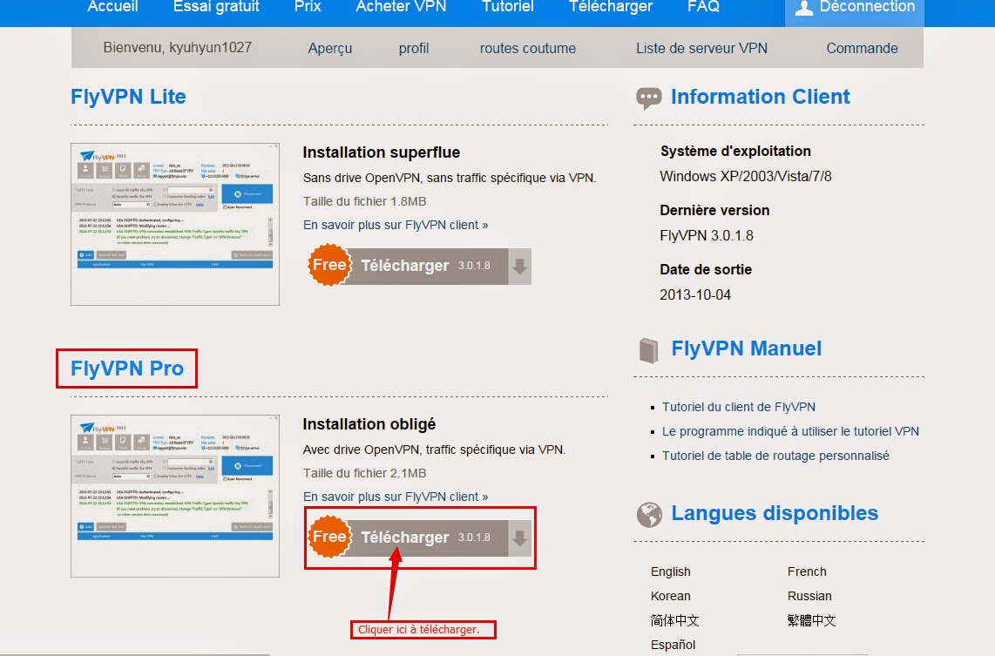Open the Télécharger navigation item
The height and width of the screenshot is (656, 995).
click(x=611, y=7)
